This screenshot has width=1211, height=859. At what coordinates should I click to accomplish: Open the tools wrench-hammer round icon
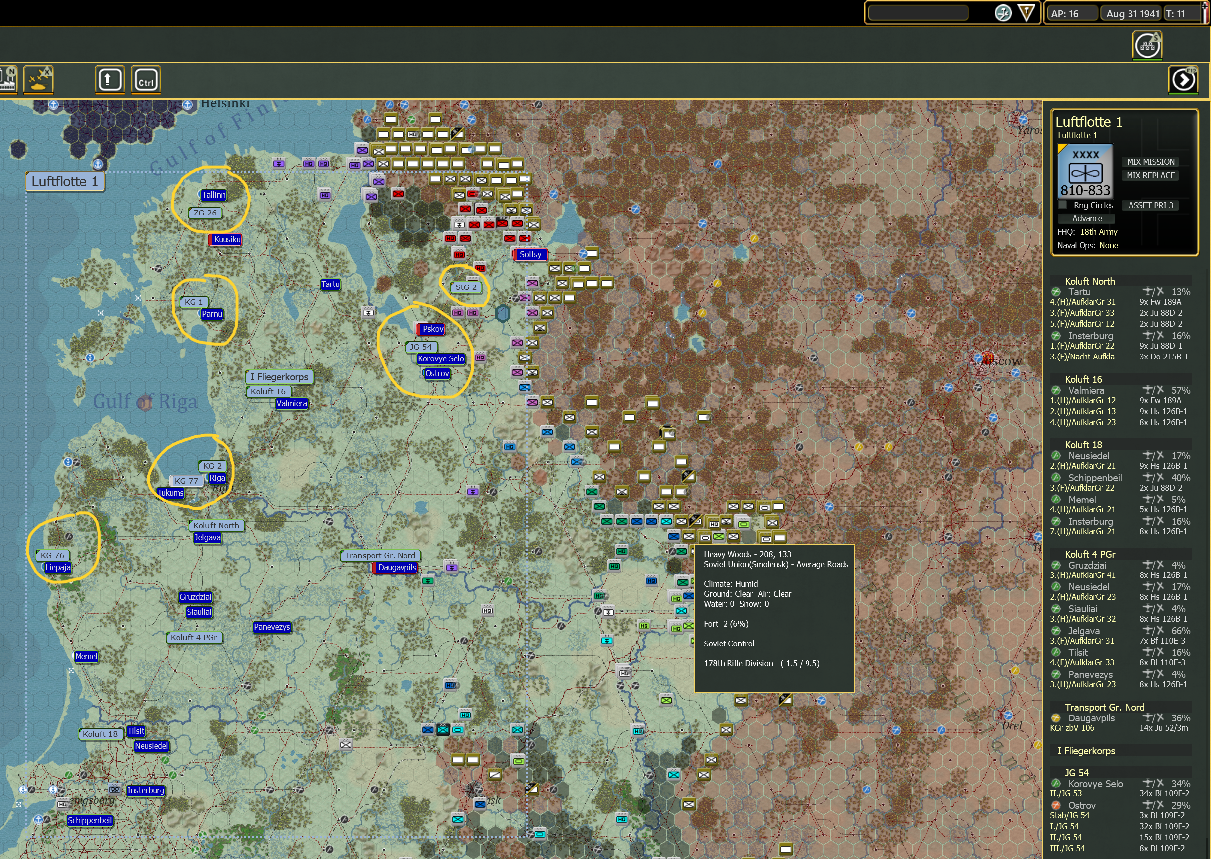pyautogui.click(x=1002, y=13)
